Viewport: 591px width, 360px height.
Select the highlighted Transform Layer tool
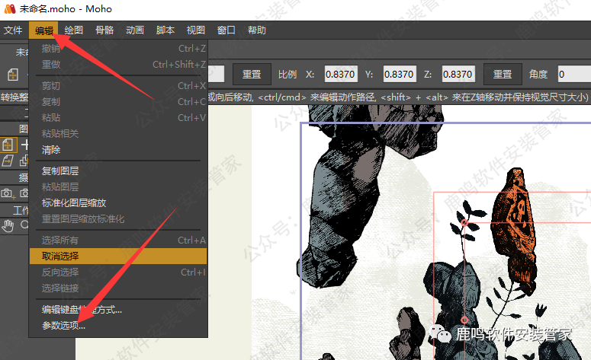8,145
